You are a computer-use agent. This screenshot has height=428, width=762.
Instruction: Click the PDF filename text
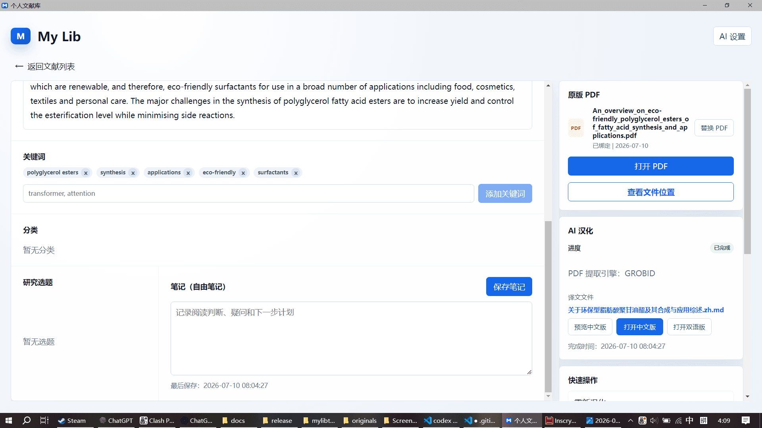click(641, 123)
